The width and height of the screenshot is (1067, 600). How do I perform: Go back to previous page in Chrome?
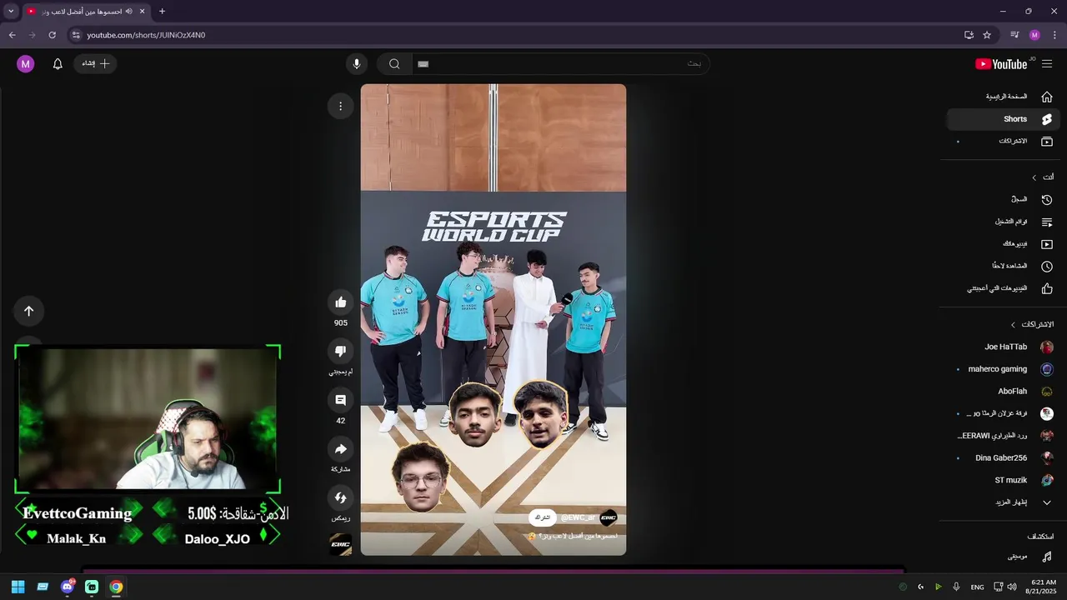click(x=12, y=35)
